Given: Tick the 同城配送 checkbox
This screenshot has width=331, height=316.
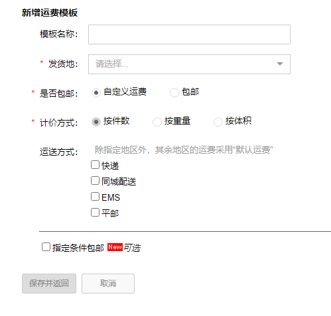Looking at the screenshot, I should (x=95, y=181).
